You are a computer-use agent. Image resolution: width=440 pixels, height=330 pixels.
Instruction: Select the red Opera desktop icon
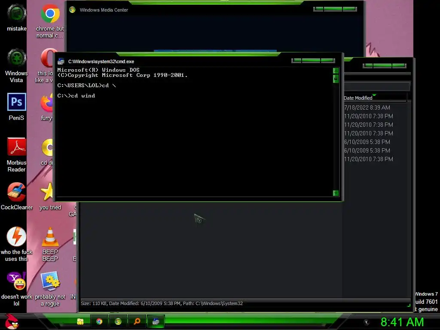click(47, 58)
